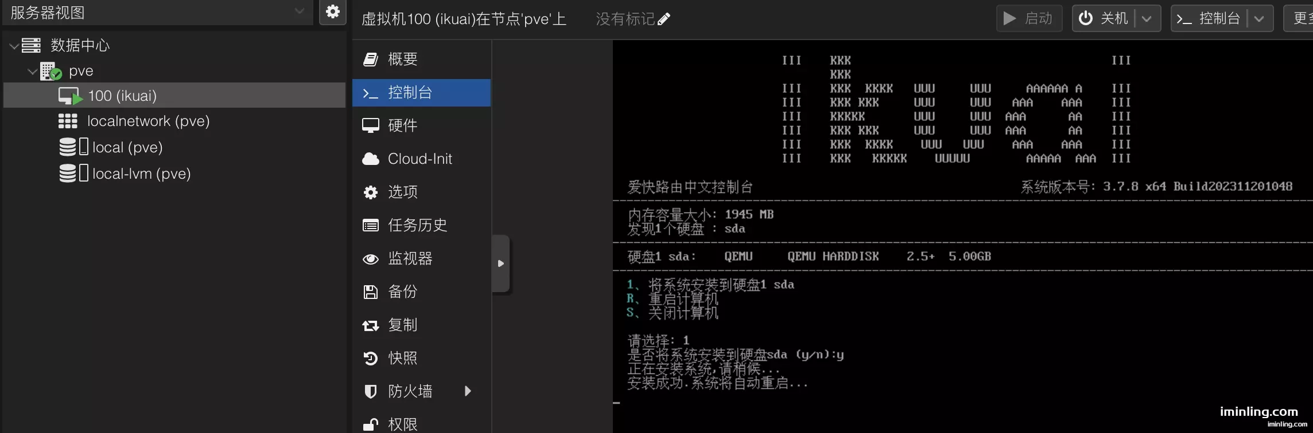Screen dimensions: 1313x433
Task: Click the 监视器 eye icon
Action: coord(371,259)
